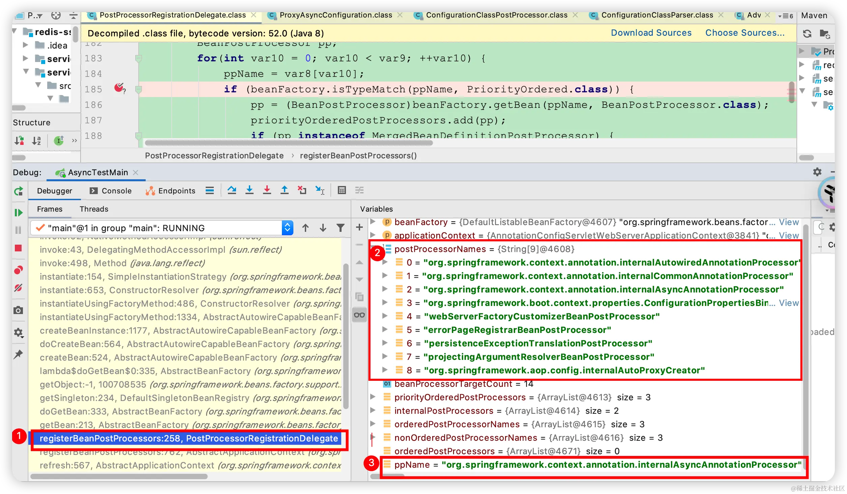Open thread selector main RUNNING dropdown

pyautogui.click(x=287, y=228)
